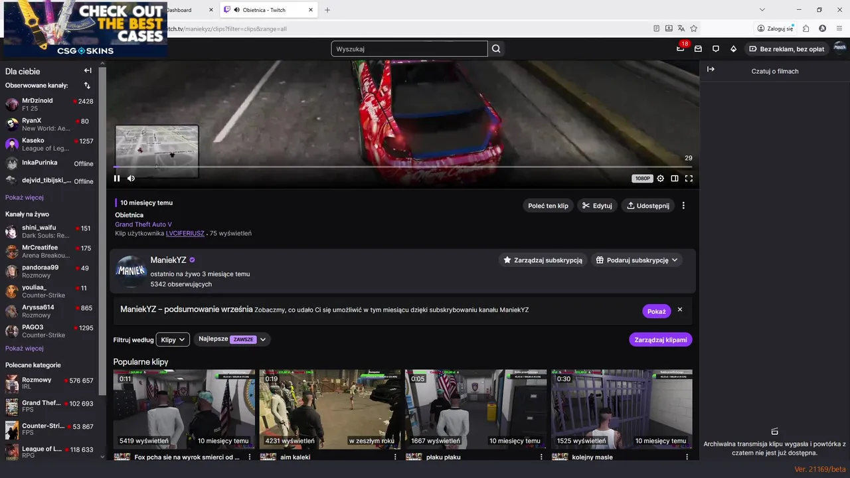
Task: Open płaku płaku clip thumbnail
Action: (476, 409)
